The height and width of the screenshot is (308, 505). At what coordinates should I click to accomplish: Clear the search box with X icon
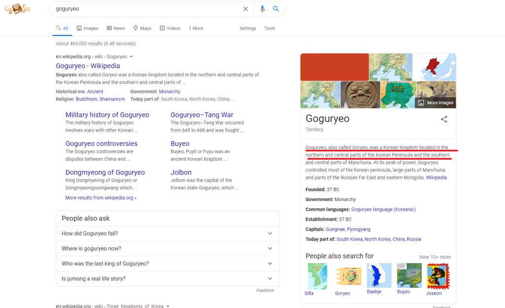[x=246, y=9]
